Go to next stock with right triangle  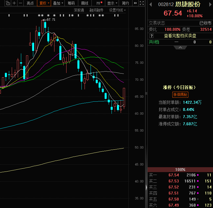pyautogui.click(x=210, y=5)
